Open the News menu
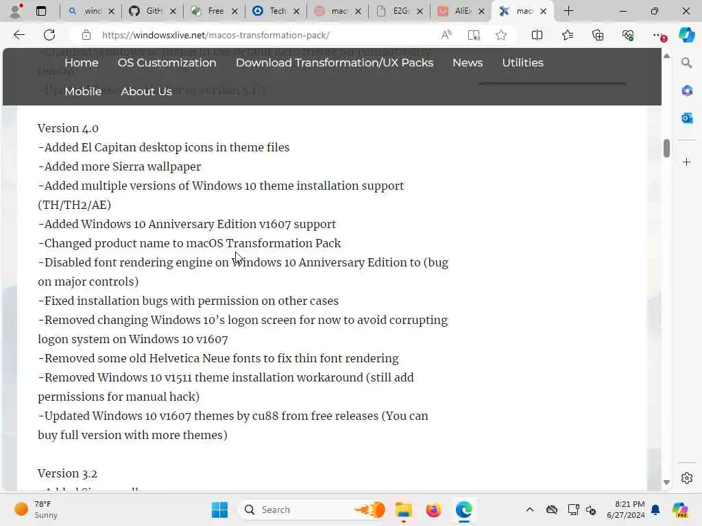This screenshot has width=702, height=526. (x=468, y=62)
